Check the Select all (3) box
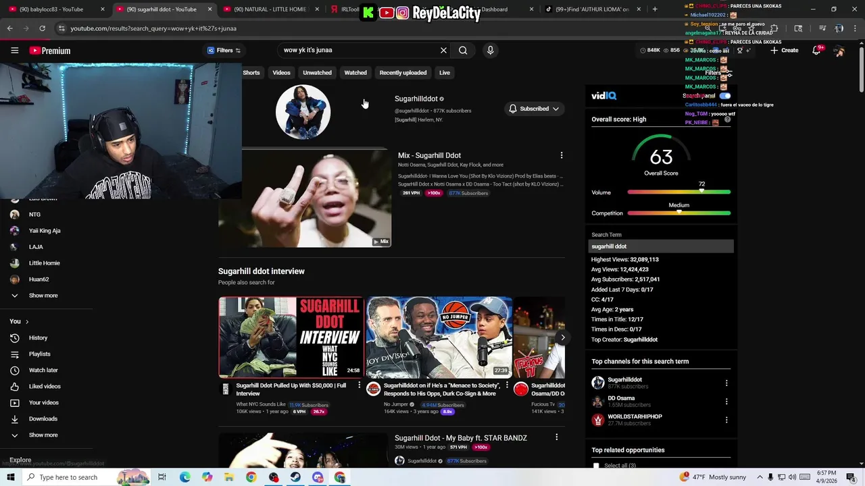The height and width of the screenshot is (486, 865). [596, 466]
